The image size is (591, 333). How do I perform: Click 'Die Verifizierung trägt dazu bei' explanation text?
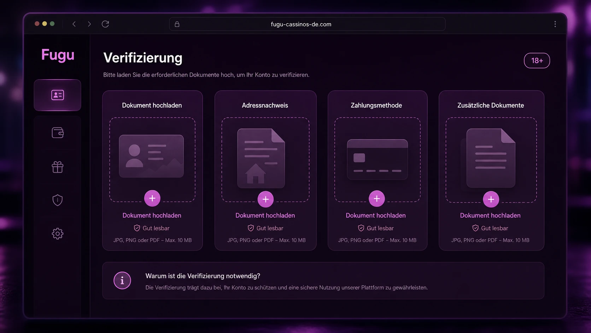pos(286,288)
